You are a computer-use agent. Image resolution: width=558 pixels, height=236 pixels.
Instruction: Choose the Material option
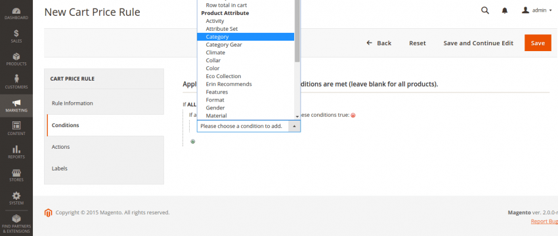click(217, 115)
